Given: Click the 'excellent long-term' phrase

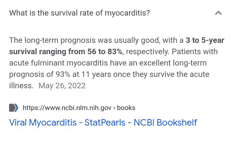Looking at the screenshot, I should 173,63.
